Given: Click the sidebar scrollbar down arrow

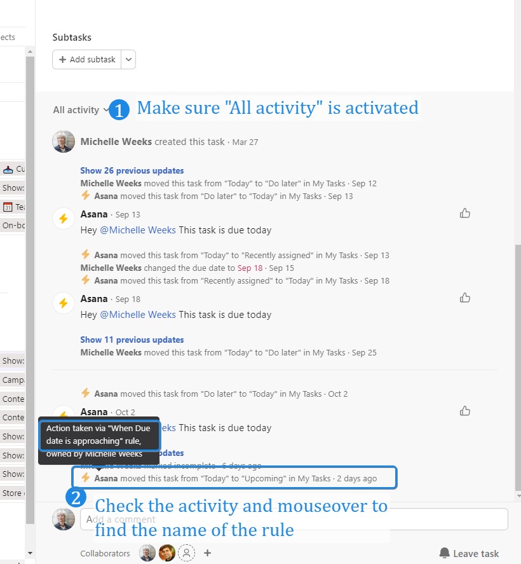Looking at the screenshot, I should 30,553.
